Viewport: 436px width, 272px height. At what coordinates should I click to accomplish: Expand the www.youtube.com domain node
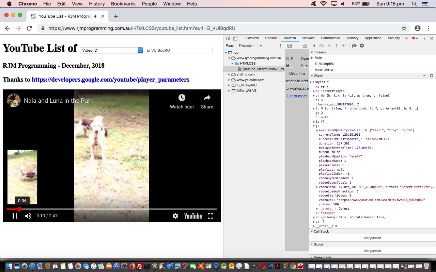click(229, 80)
